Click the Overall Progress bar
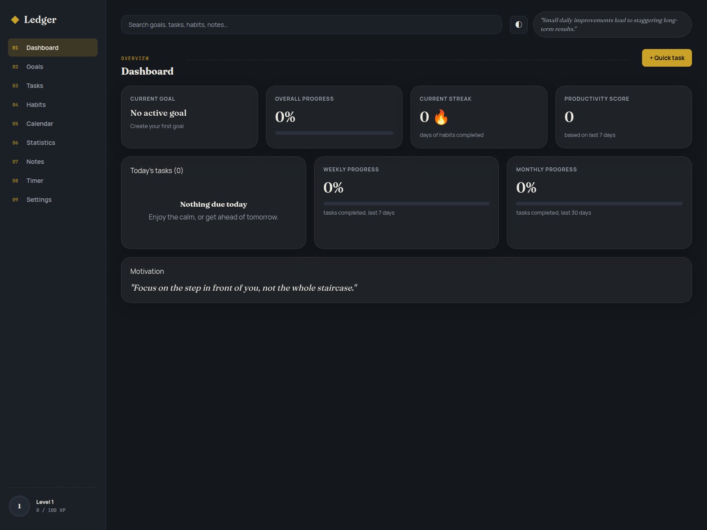 pos(334,133)
